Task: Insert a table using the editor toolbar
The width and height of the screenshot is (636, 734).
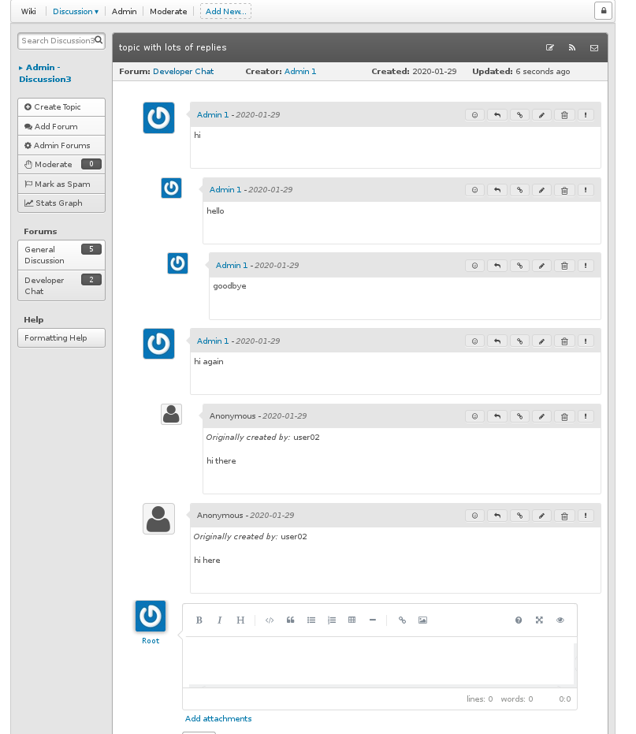Action: (351, 620)
